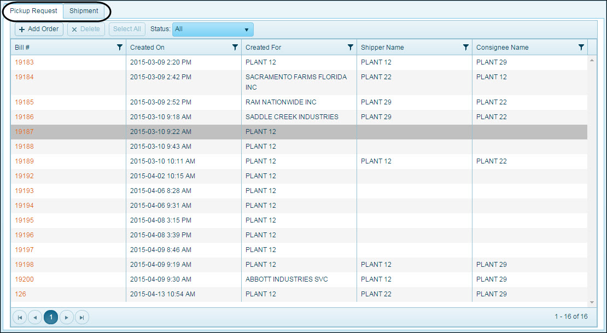
Task: Go to the previous page arrow
Action: (x=36, y=317)
